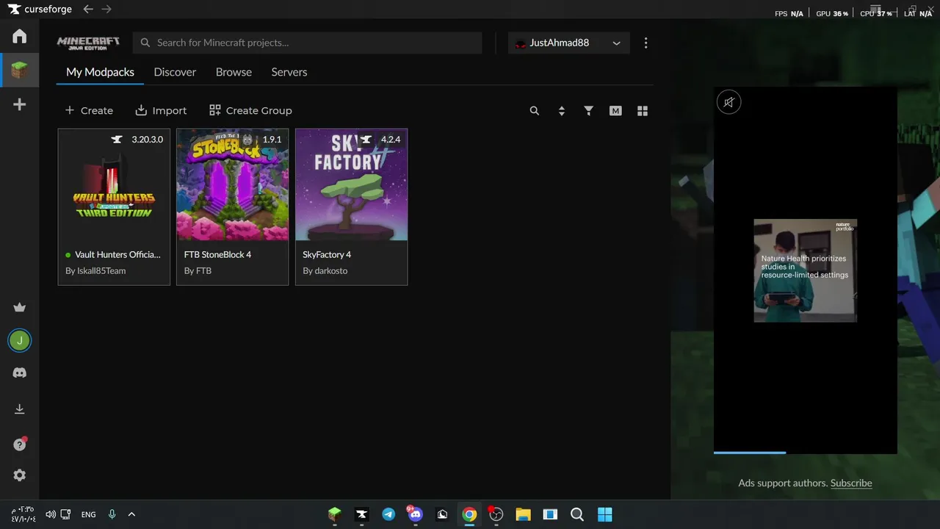Open settings gear in sidebar

click(x=20, y=475)
